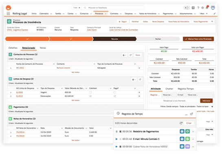Start the E-mail: Minuta Contrato 1 timer
The height and width of the screenshot is (156, 224).
click(116, 139)
